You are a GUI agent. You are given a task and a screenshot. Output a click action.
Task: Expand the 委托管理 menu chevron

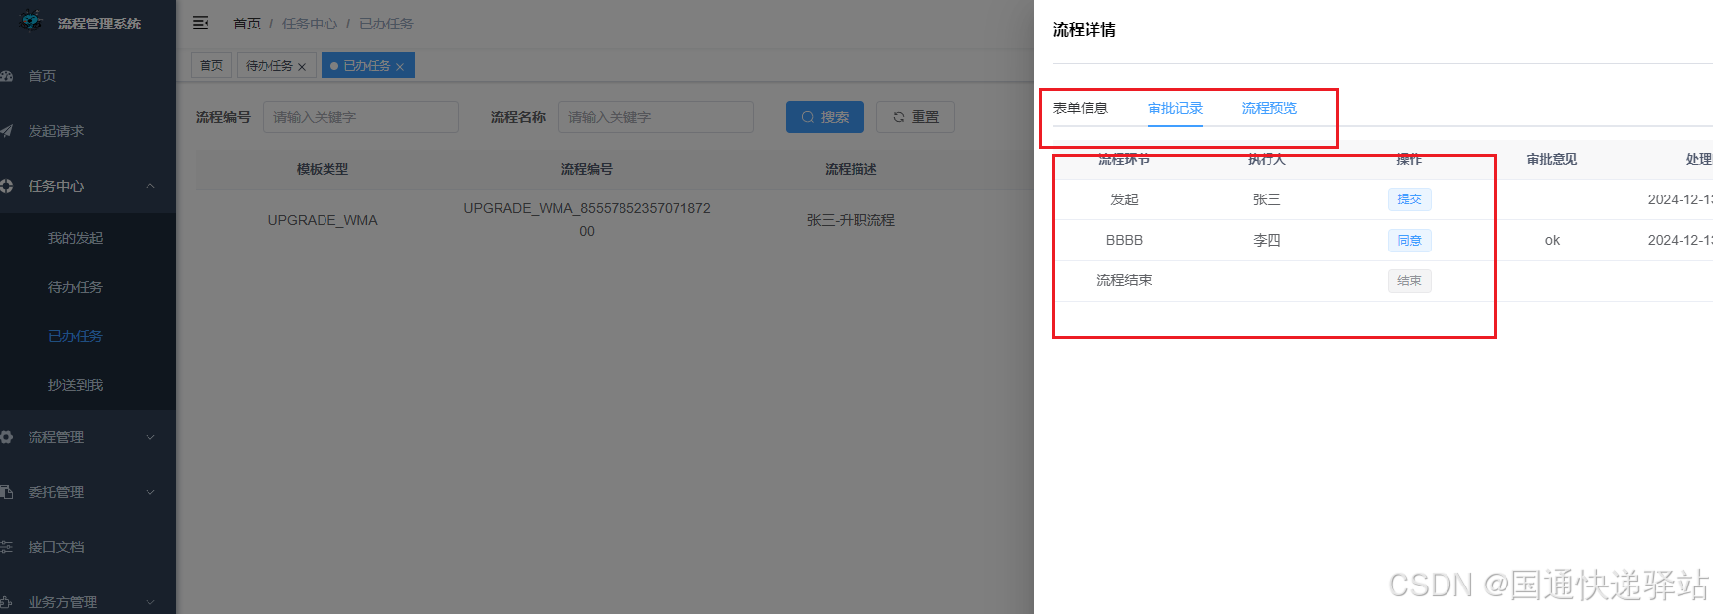[150, 492]
